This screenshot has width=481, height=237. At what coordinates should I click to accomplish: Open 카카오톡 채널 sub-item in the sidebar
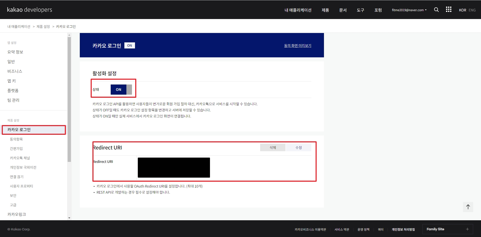[x=20, y=158]
